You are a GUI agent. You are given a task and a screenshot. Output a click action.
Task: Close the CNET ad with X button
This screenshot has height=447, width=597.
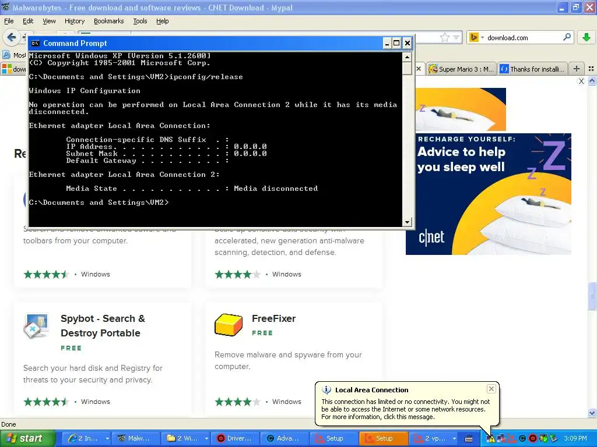coord(581,81)
